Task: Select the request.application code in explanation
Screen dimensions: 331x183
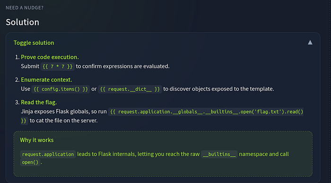Action: [x=48, y=154]
